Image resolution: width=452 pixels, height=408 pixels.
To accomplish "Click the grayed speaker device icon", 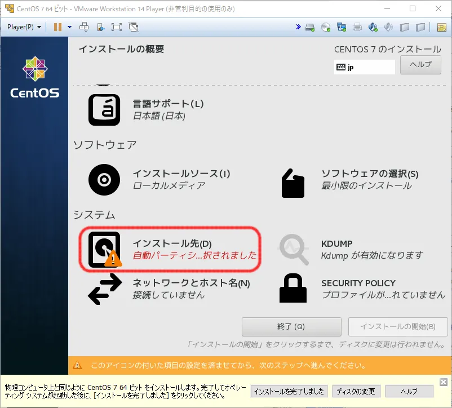I will pyautogui.click(x=388, y=28).
